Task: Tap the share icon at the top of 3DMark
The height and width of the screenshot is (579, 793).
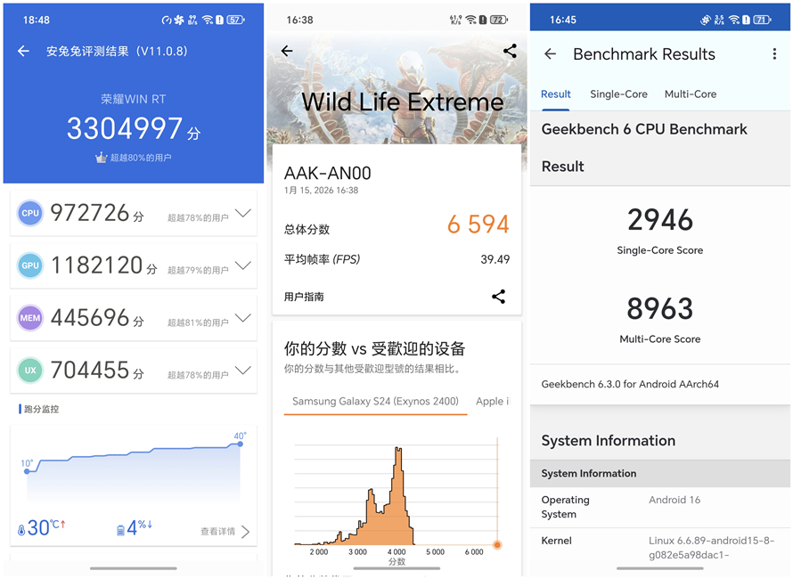Action: click(510, 52)
